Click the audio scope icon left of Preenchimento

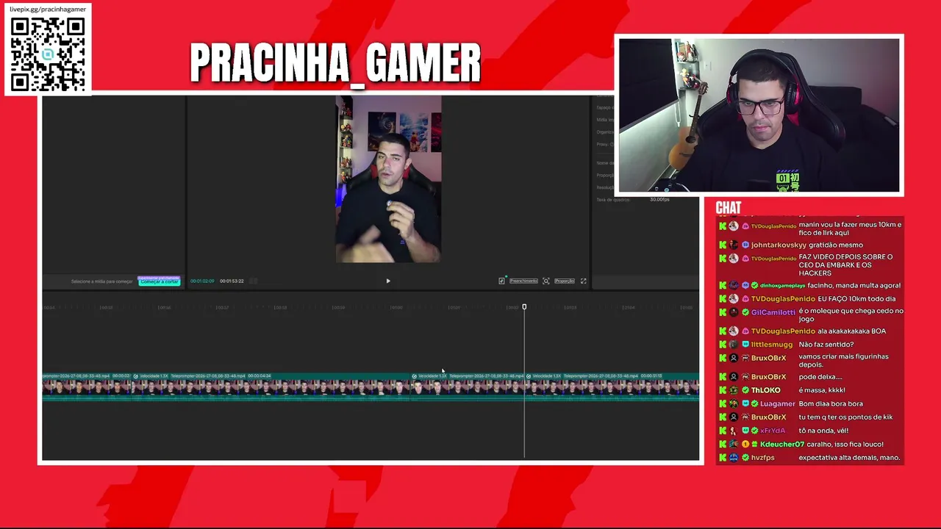[x=501, y=281]
